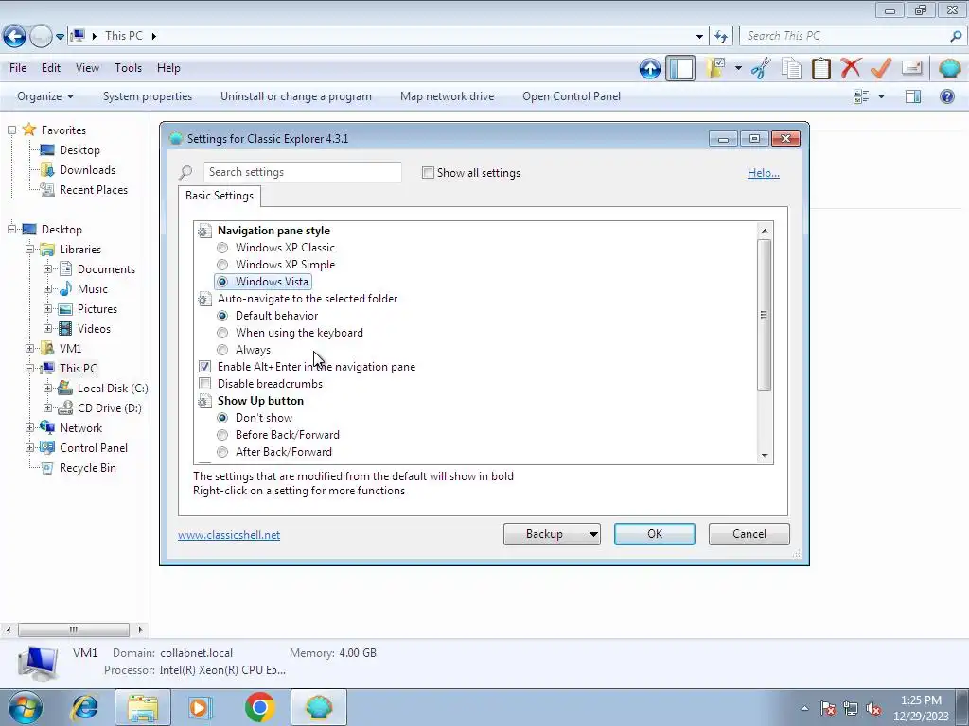Expand the Control Panel tree node
Image resolution: width=969 pixels, height=726 pixels.
[x=29, y=447]
